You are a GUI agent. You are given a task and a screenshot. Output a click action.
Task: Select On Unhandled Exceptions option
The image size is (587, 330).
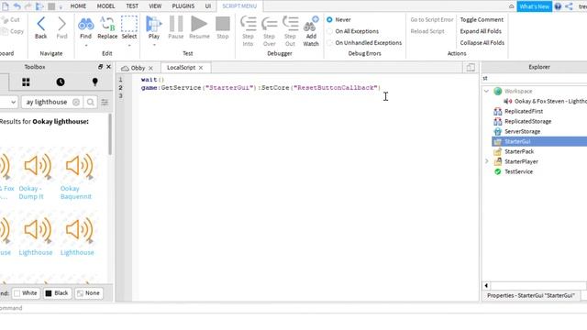pos(329,43)
